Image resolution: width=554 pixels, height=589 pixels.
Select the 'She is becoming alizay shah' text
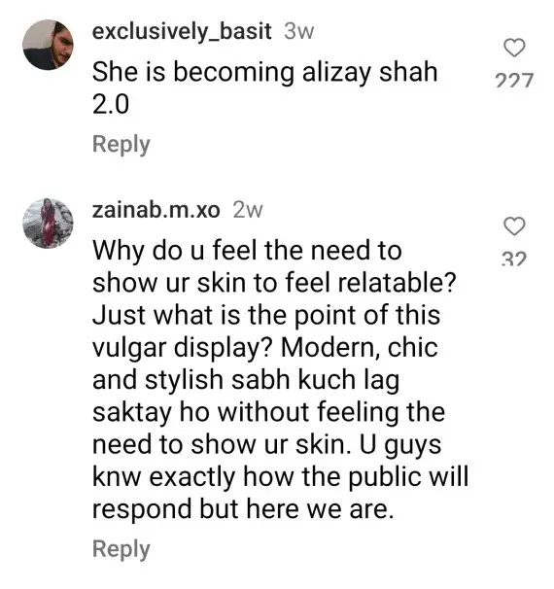[x=265, y=73]
